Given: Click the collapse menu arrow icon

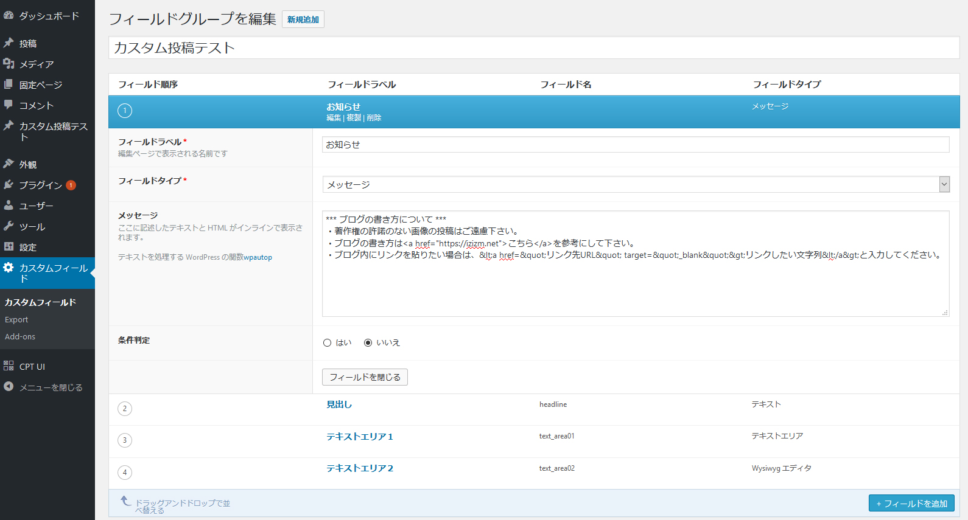Looking at the screenshot, I should pos(9,387).
